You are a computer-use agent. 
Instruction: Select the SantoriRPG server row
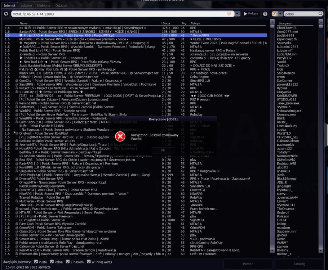click(136, 32)
